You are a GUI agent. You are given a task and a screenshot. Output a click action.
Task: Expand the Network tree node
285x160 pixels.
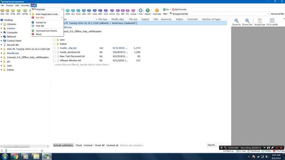tap(1, 36)
